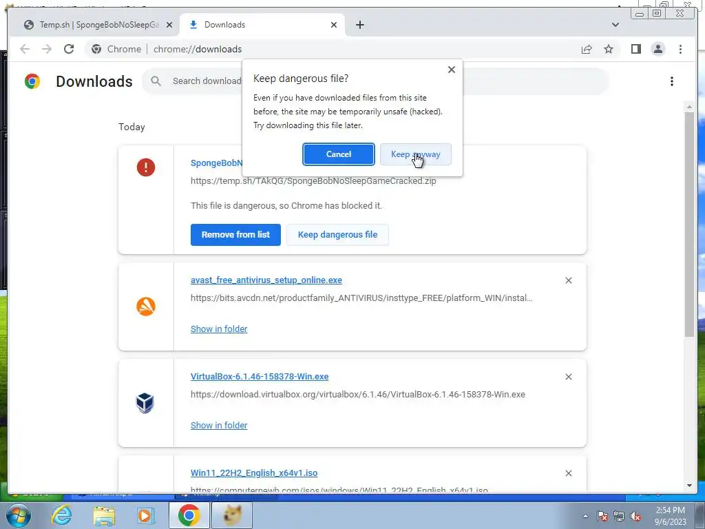Go forward with the forward arrow
Screen dimensions: 705x529
coord(47,49)
